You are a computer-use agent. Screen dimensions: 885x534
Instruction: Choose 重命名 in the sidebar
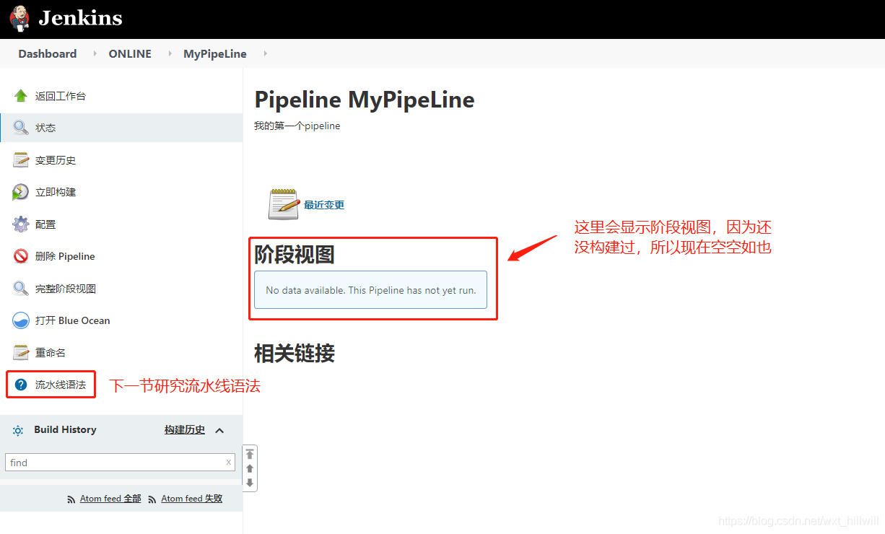51,352
